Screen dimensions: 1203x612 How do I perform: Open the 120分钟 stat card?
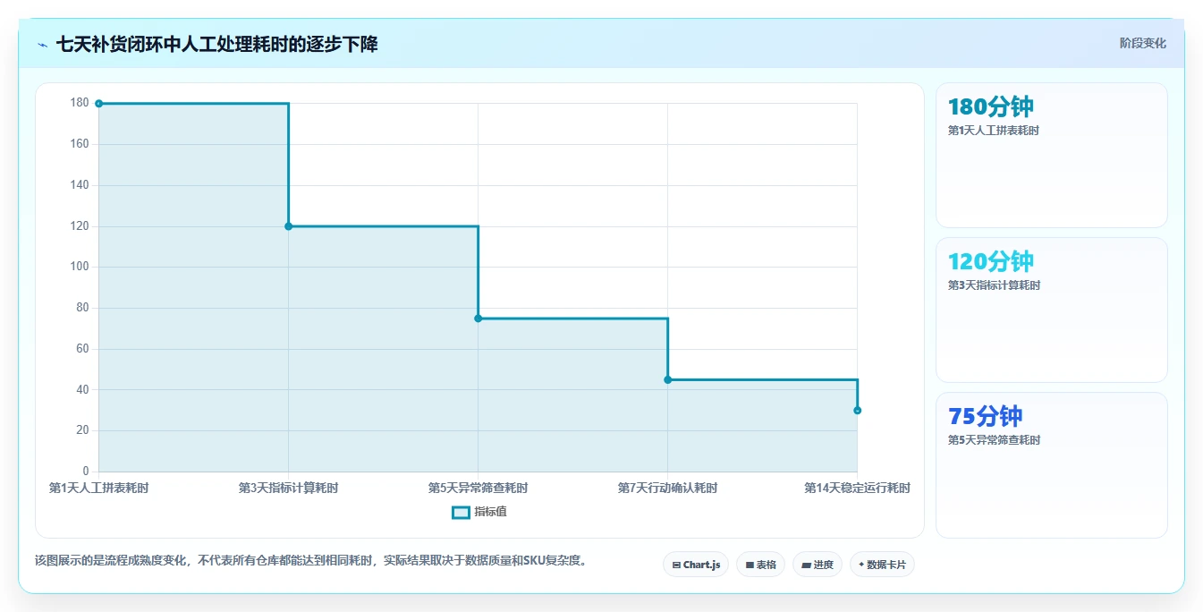[1051, 310]
